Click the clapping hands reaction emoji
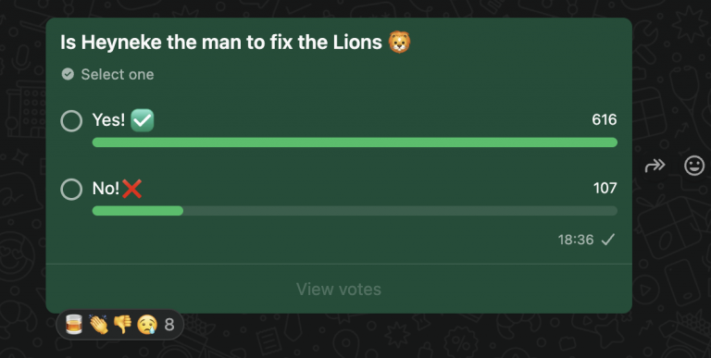The height and width of the screenshot is (358, 711). click(98, 325)
